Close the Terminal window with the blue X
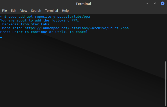Viewport: 167px width, 107px height. pos(162,3)
